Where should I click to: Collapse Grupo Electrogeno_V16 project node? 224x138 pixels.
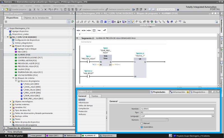5,28
